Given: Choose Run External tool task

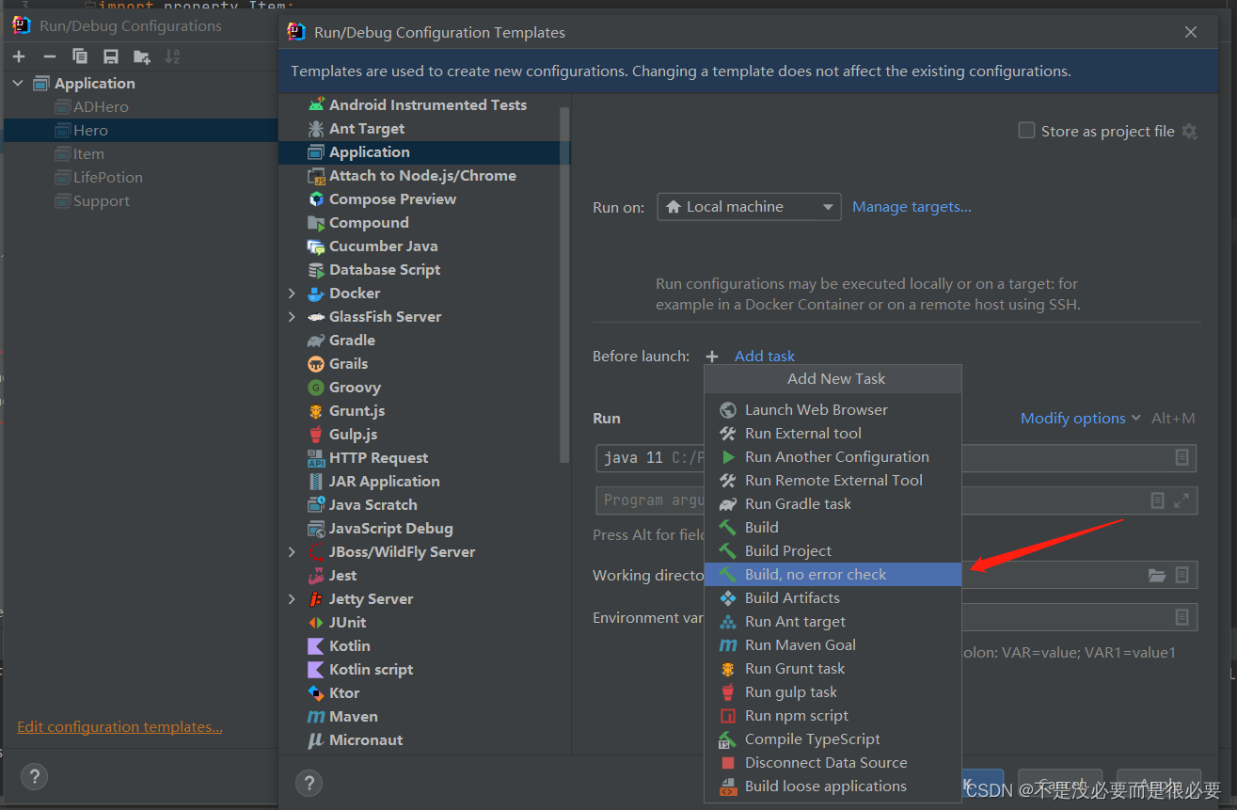Looking at the screenshot, I should (x=833, y=434).
